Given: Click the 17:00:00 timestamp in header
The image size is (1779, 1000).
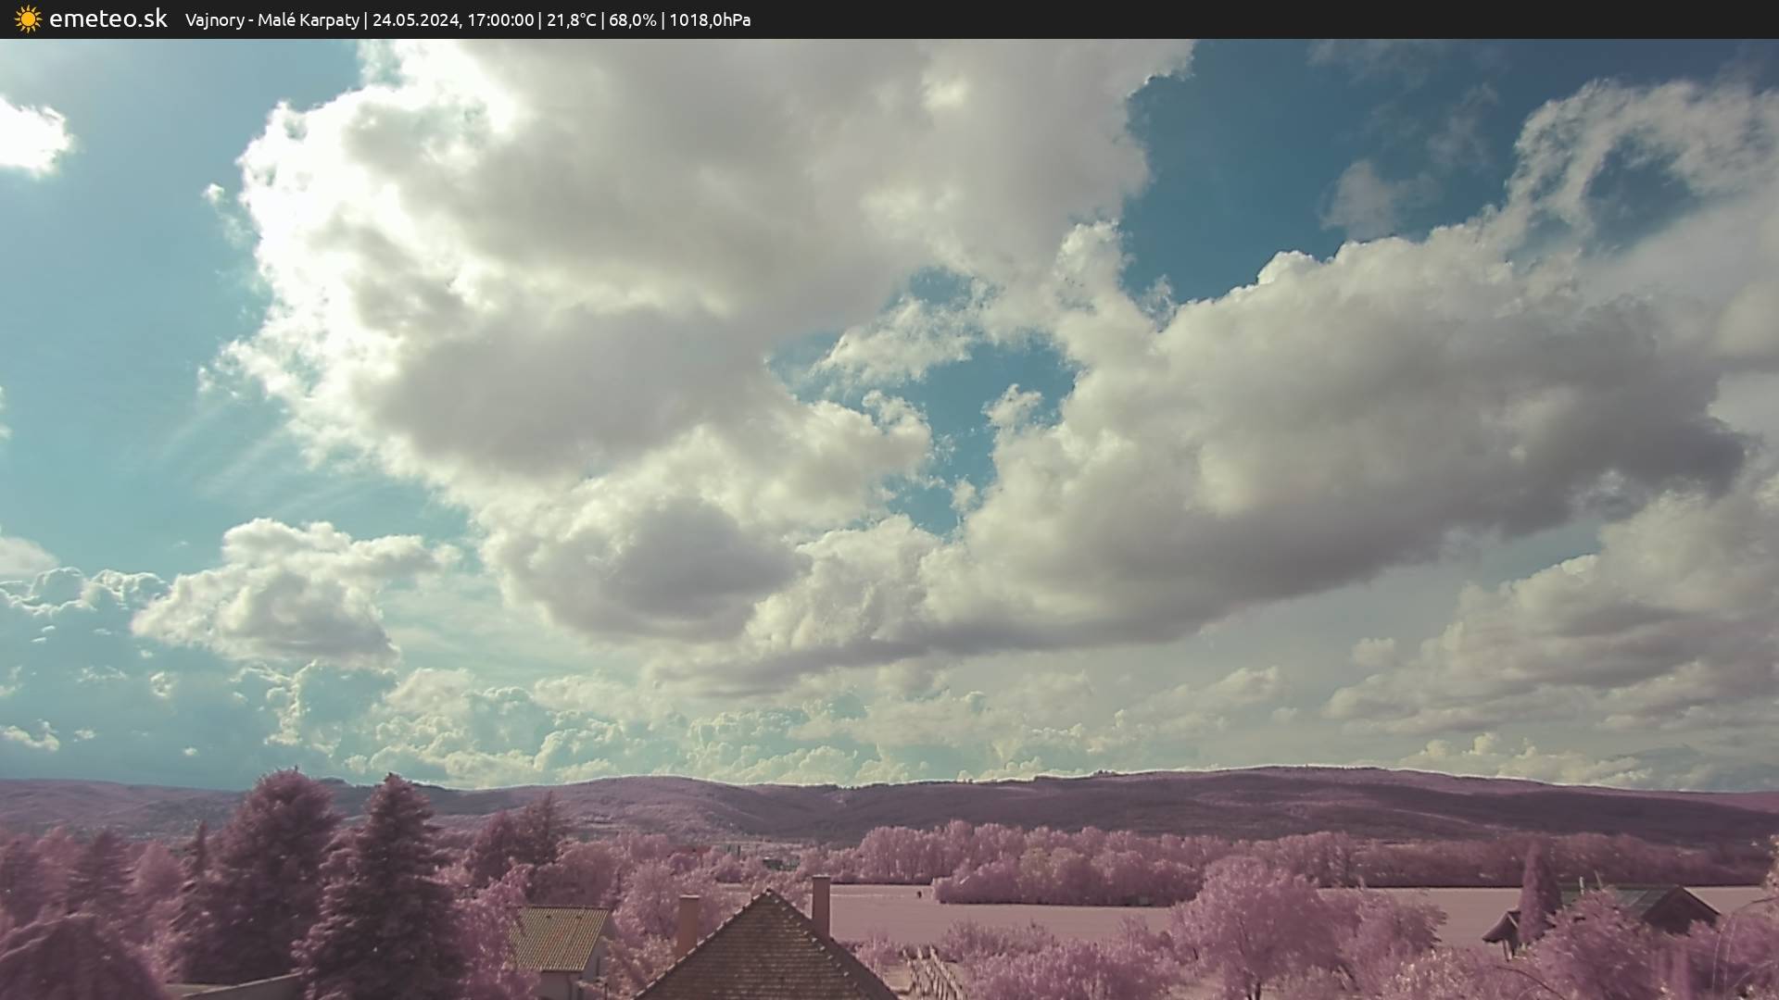Looking at the screenshot, I should coord(500,20).
